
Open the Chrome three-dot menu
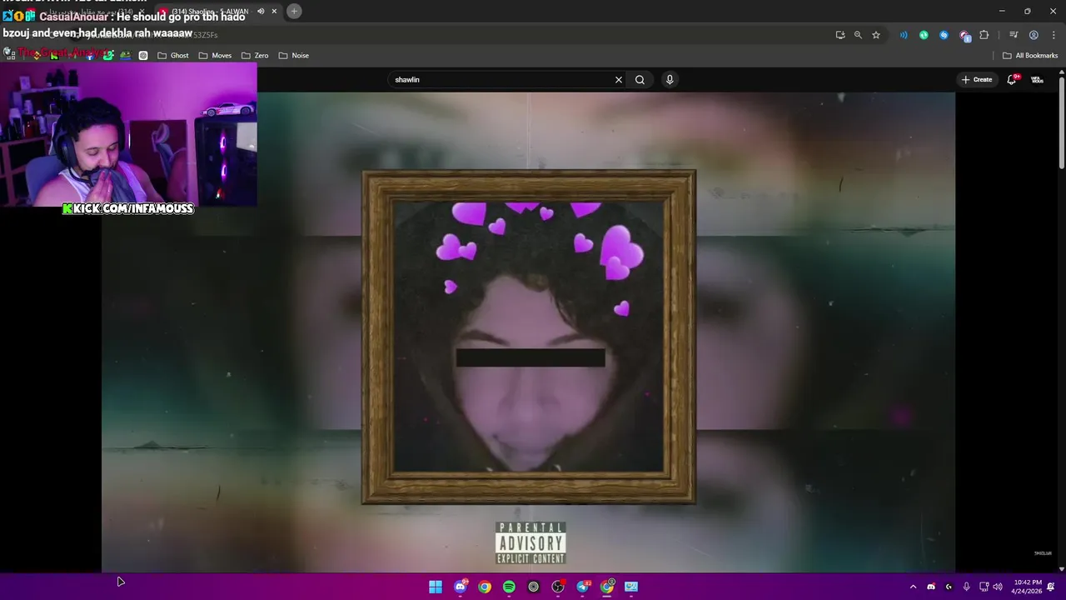pos(1054,35)
